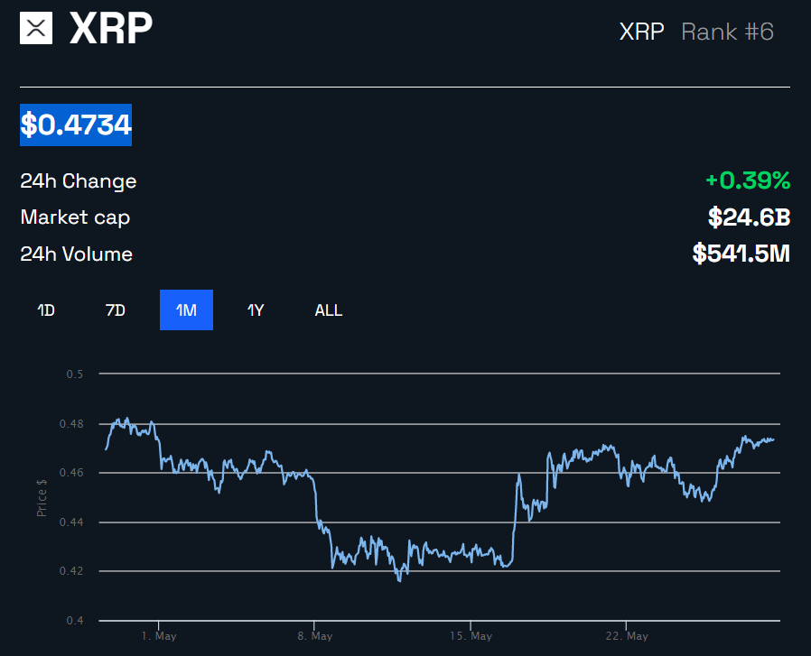
Task: Click the 24h Change label
Action: [x=78, y=181]
